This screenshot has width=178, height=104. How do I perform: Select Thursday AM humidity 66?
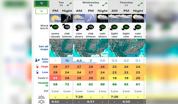tap(114, 84)
